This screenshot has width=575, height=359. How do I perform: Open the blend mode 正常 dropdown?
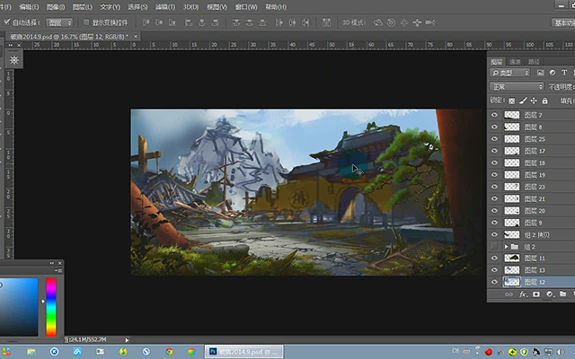pos(517,87)
